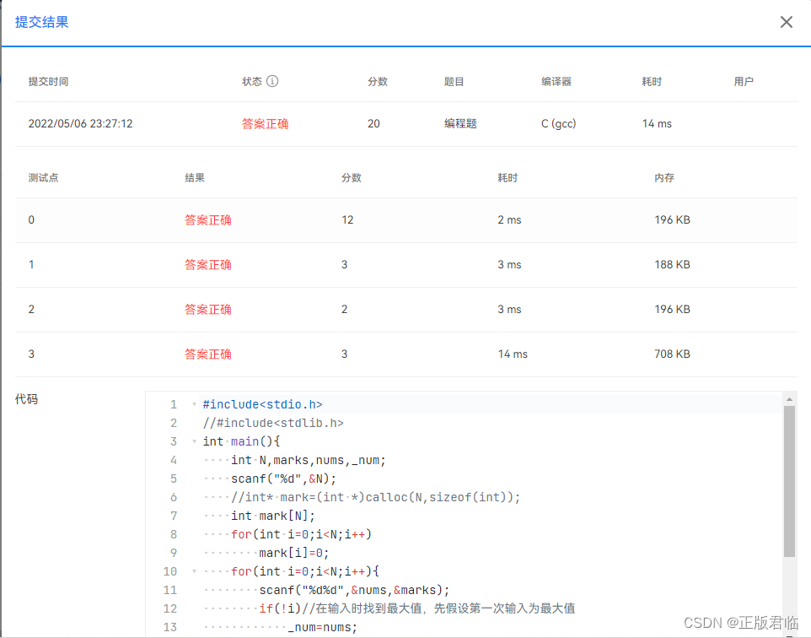This screenshot has height=638, width=811.
Task: Click line number 12 in the gutter
Action: click(x=170, y=609)
